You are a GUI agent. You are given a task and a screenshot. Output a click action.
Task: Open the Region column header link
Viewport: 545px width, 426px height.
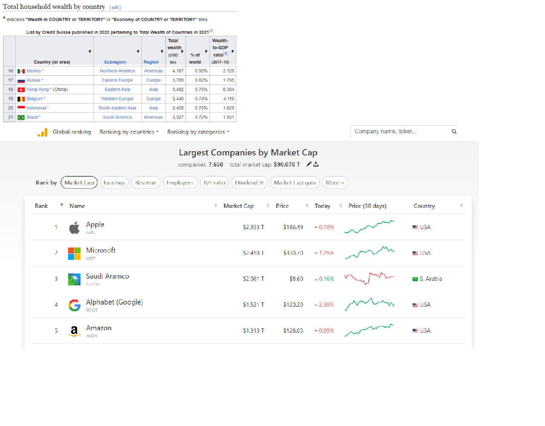(151, 62)
